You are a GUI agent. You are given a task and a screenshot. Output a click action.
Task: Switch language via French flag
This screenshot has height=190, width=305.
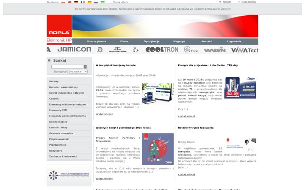(83, 2)
